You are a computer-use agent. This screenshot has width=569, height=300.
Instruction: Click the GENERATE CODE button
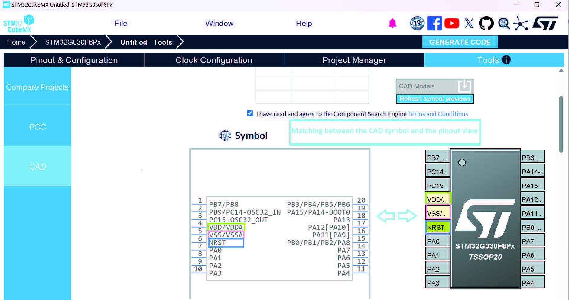pyautogui.click(x=460, y=42)
